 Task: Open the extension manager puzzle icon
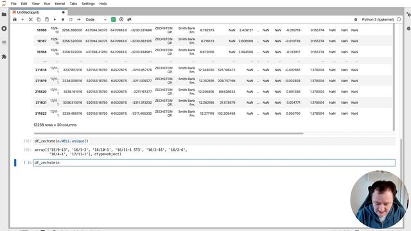4,56
